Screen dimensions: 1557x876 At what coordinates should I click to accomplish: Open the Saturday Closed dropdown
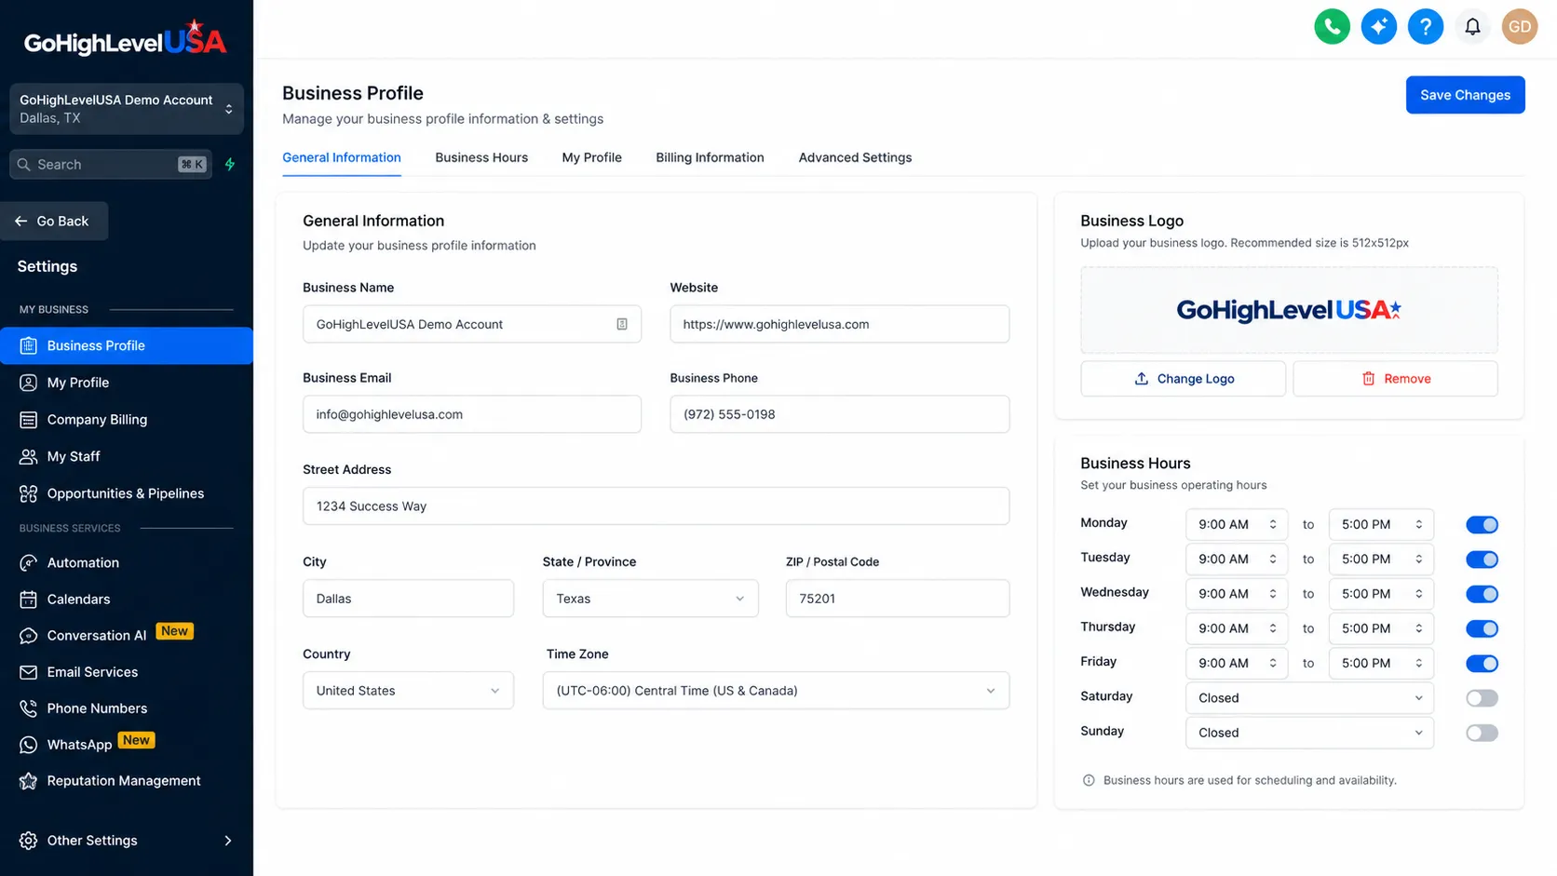pos(1309,698)
